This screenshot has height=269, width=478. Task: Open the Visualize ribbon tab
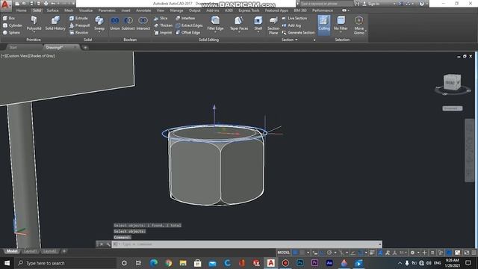pyautogui.click(x=86, y=10)
